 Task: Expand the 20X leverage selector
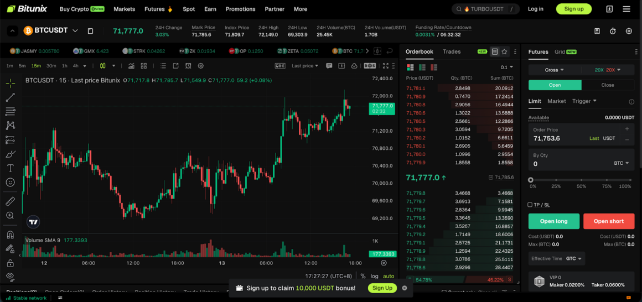click(x=607, y=70)
